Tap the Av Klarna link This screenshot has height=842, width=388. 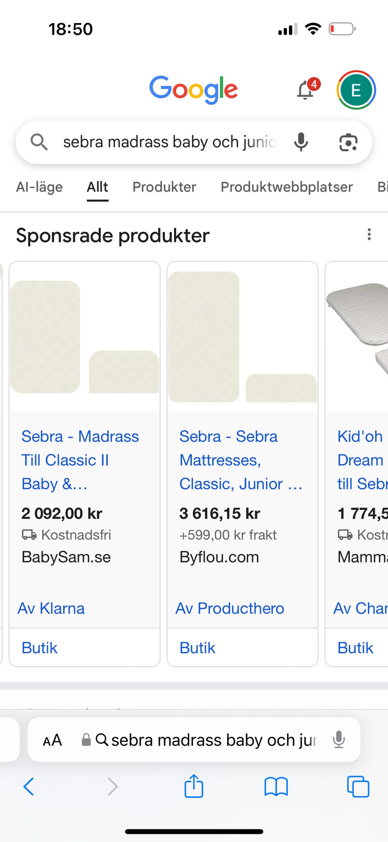coord(51,609)
